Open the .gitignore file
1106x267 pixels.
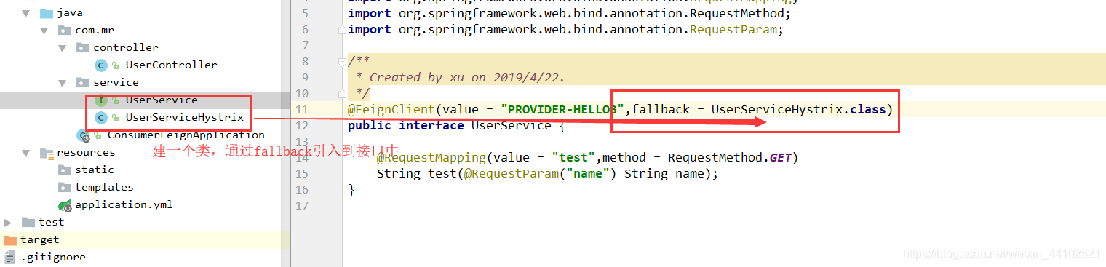pos(53,257)
